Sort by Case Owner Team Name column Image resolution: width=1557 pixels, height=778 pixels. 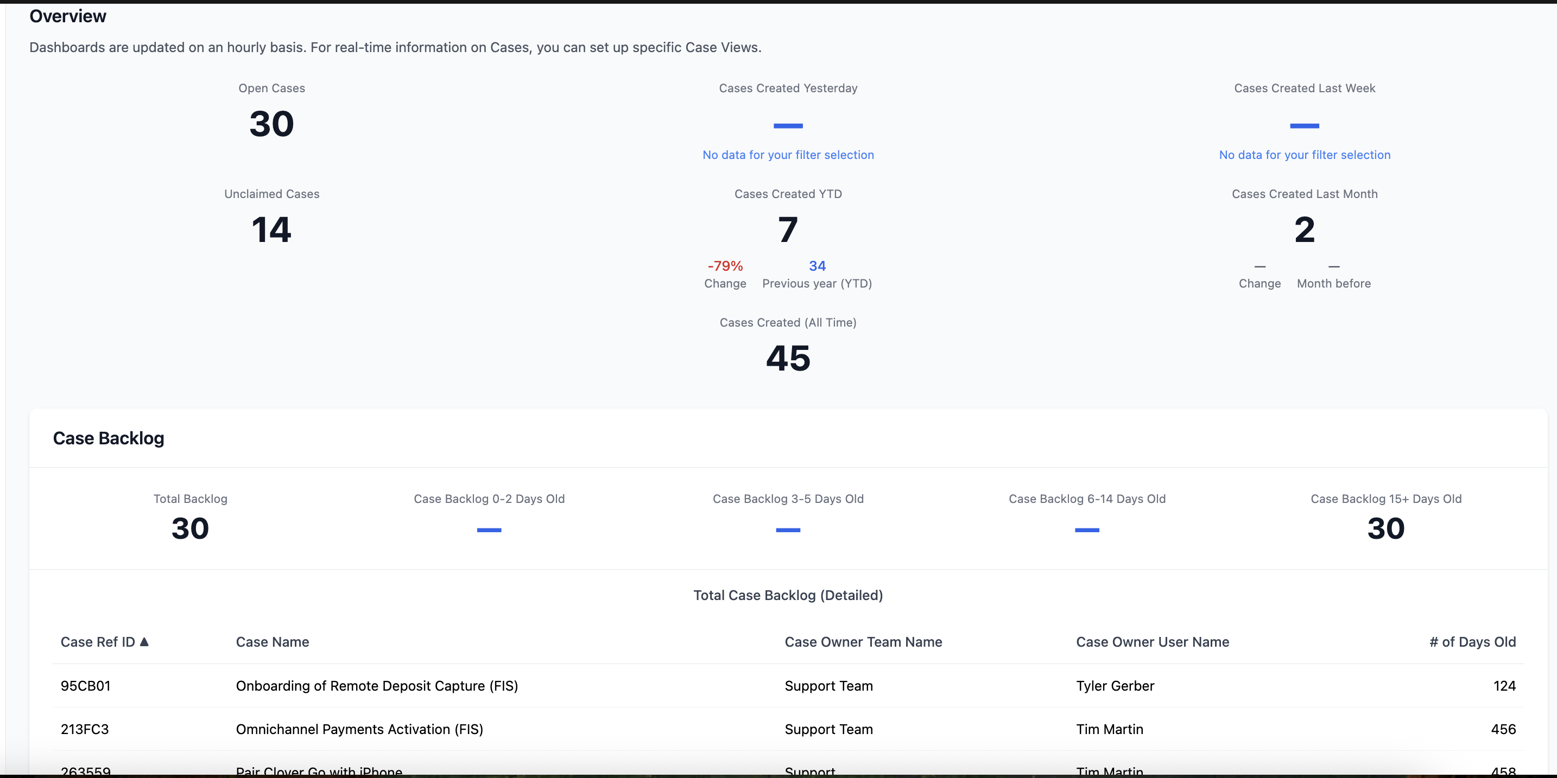point(863,641)
